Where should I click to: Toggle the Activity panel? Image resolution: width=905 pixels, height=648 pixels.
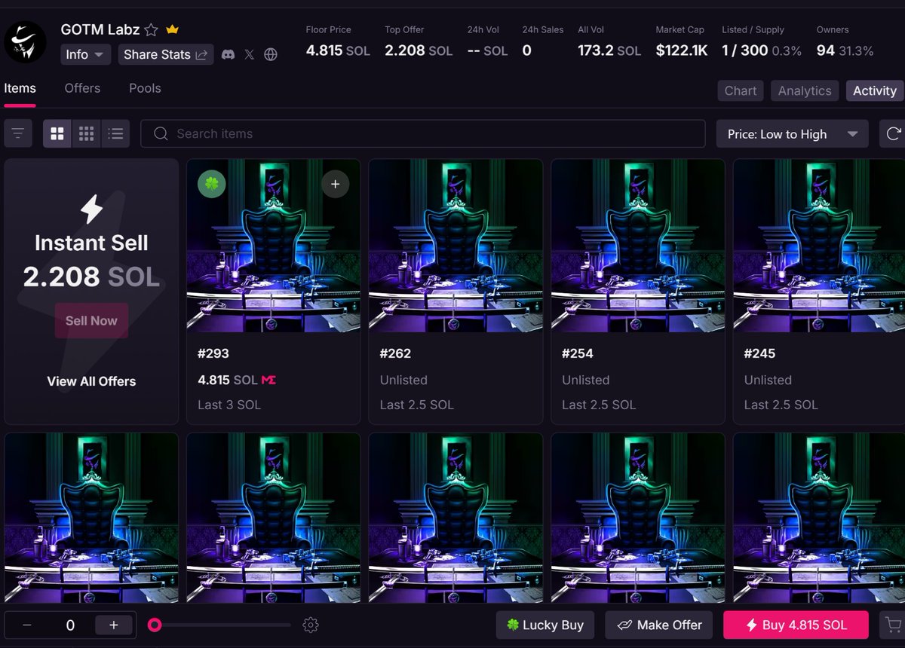click(875, 90)
